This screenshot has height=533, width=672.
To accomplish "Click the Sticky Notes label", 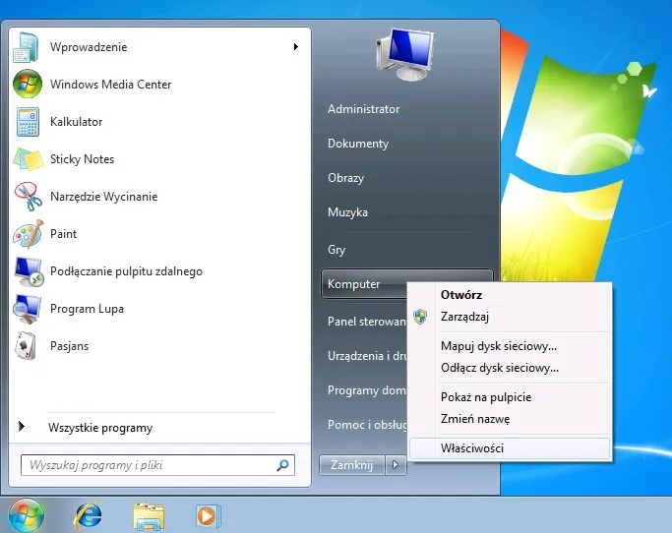I will point(82,159).
